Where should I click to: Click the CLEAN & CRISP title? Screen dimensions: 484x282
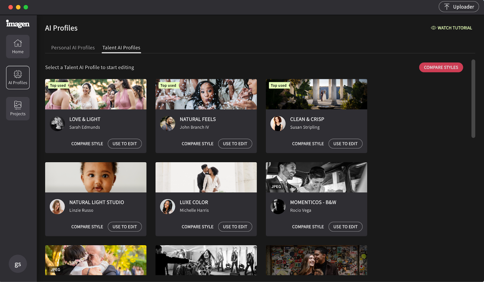pos(307,119)
